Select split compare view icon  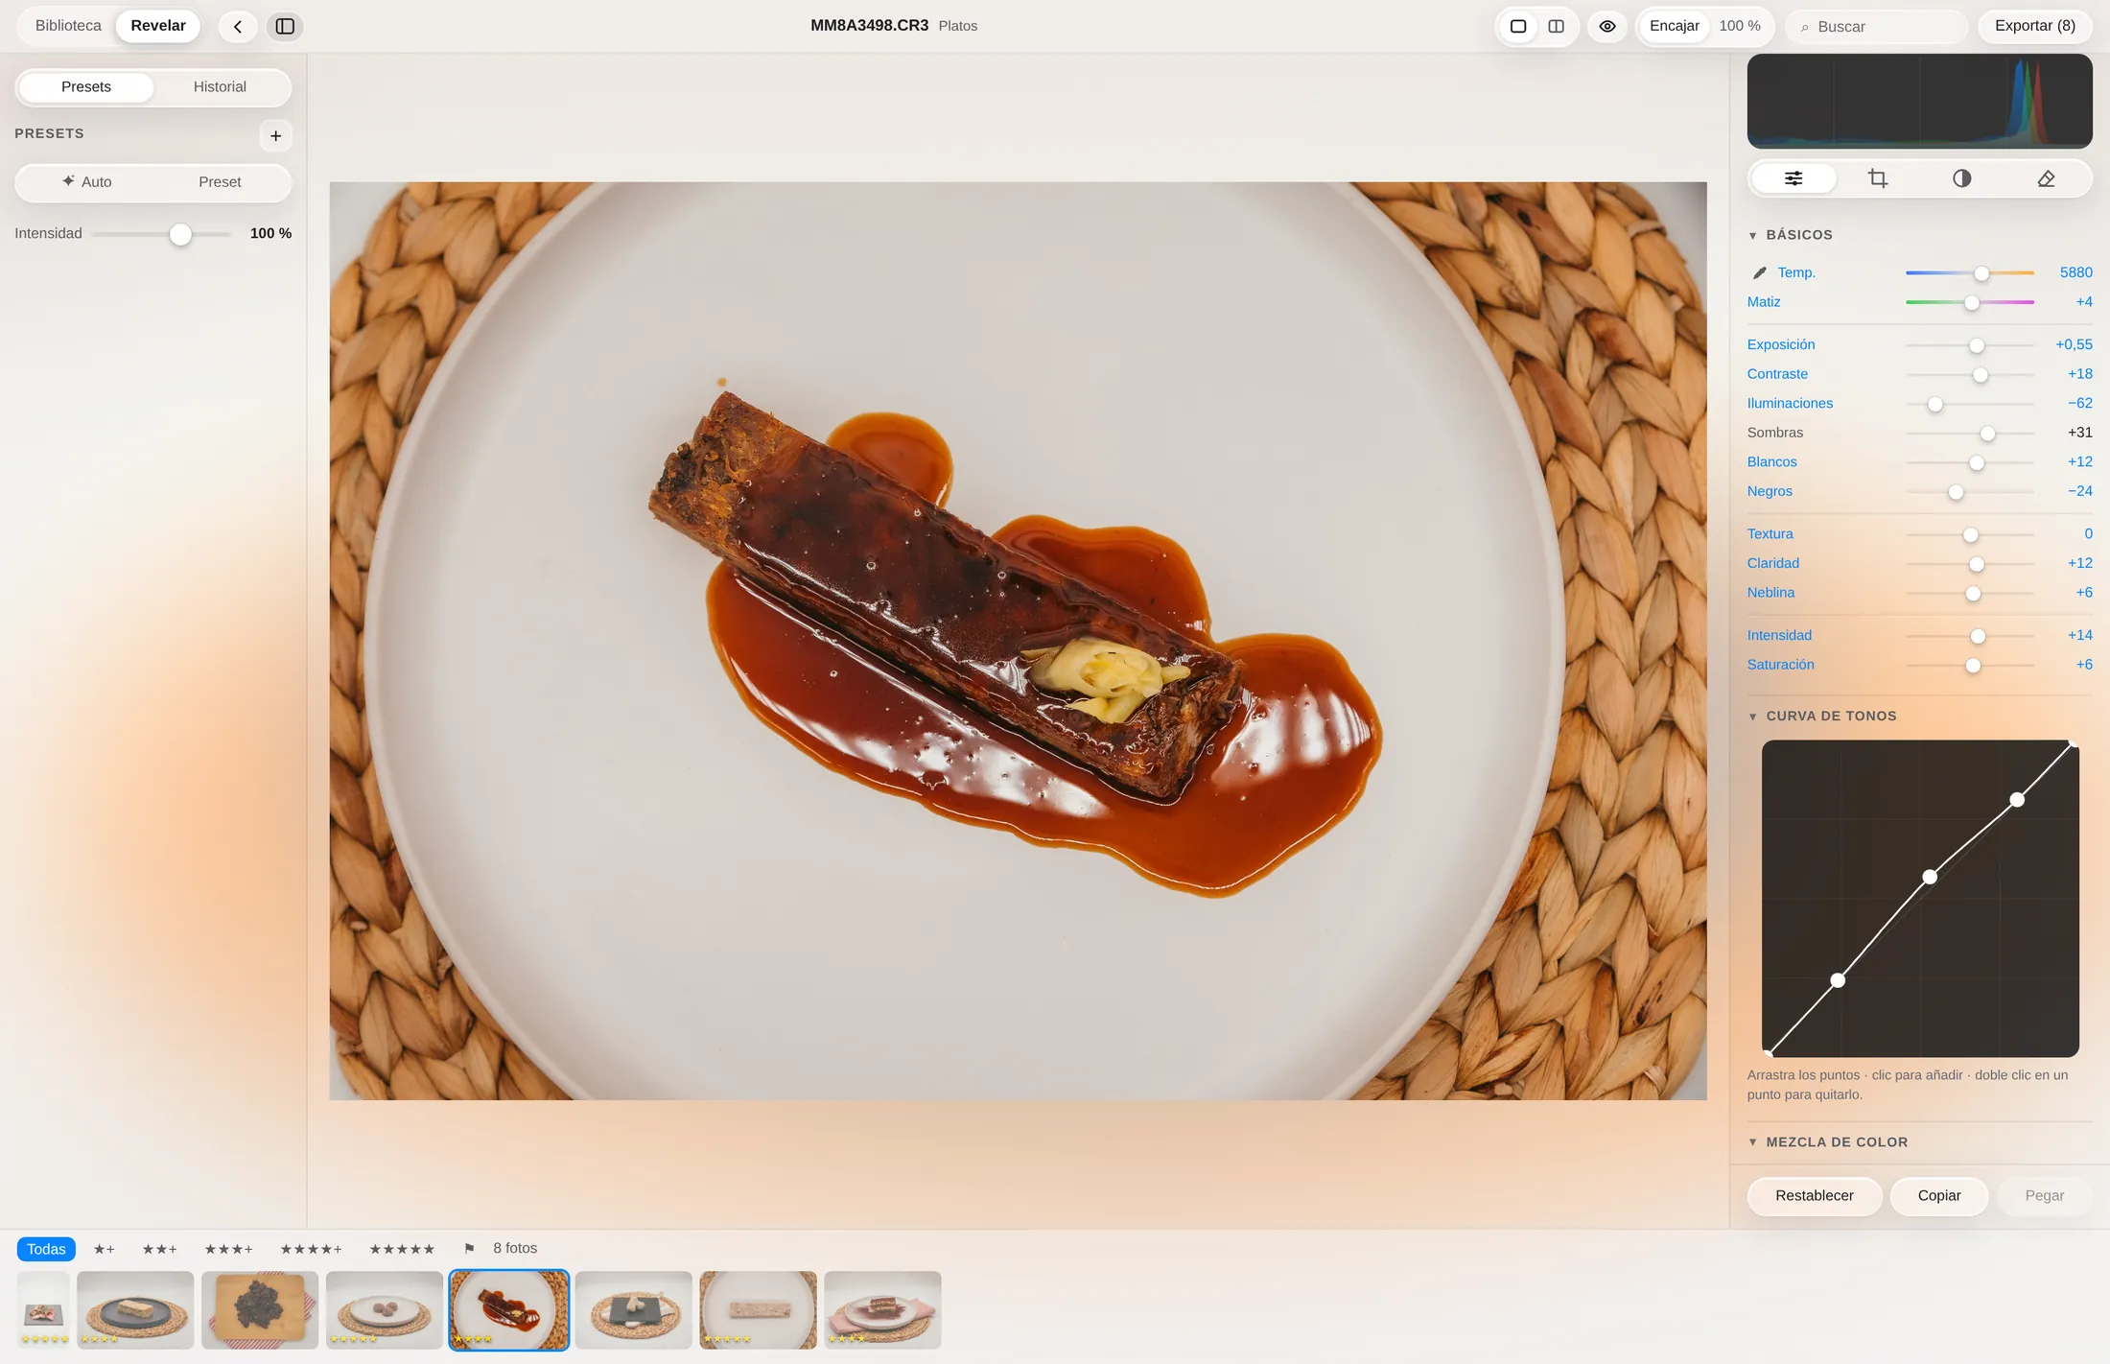(1557, 26)
